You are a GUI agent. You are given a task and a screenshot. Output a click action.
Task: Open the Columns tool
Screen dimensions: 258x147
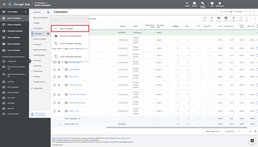point(219,19)
